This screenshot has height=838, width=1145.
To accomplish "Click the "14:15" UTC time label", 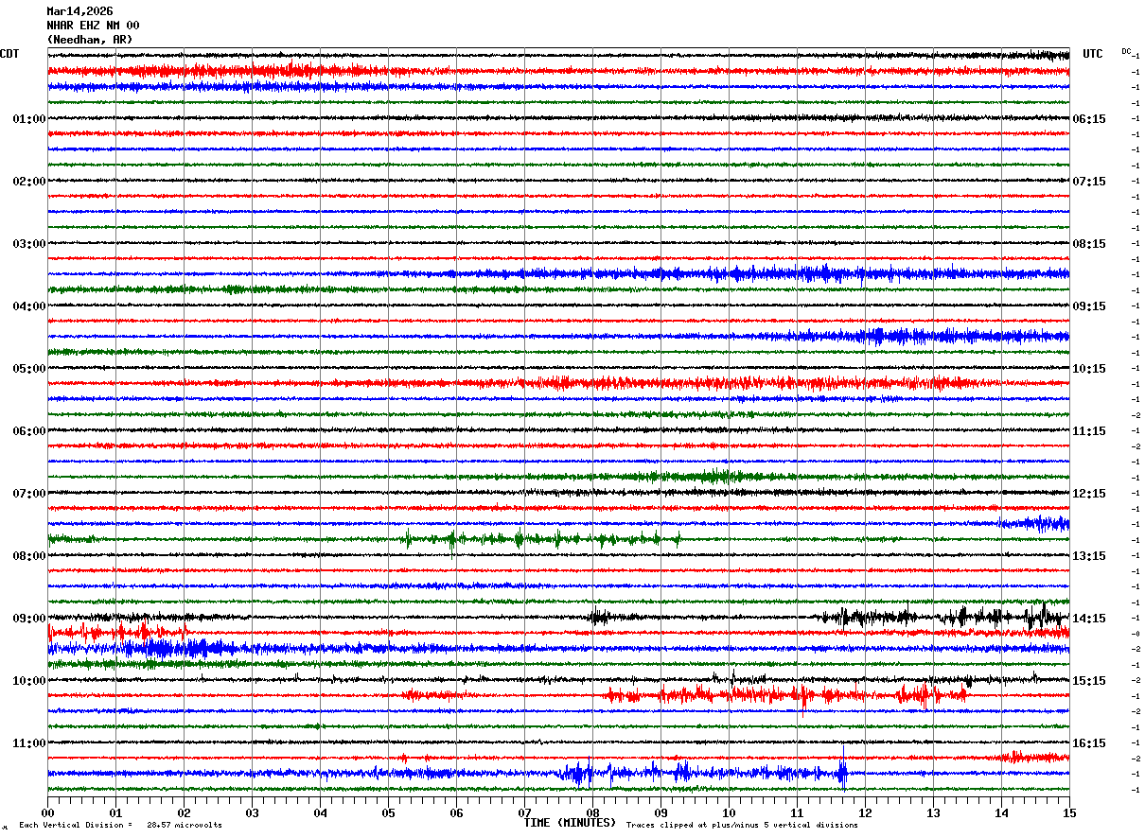I will pos(1089,619).
